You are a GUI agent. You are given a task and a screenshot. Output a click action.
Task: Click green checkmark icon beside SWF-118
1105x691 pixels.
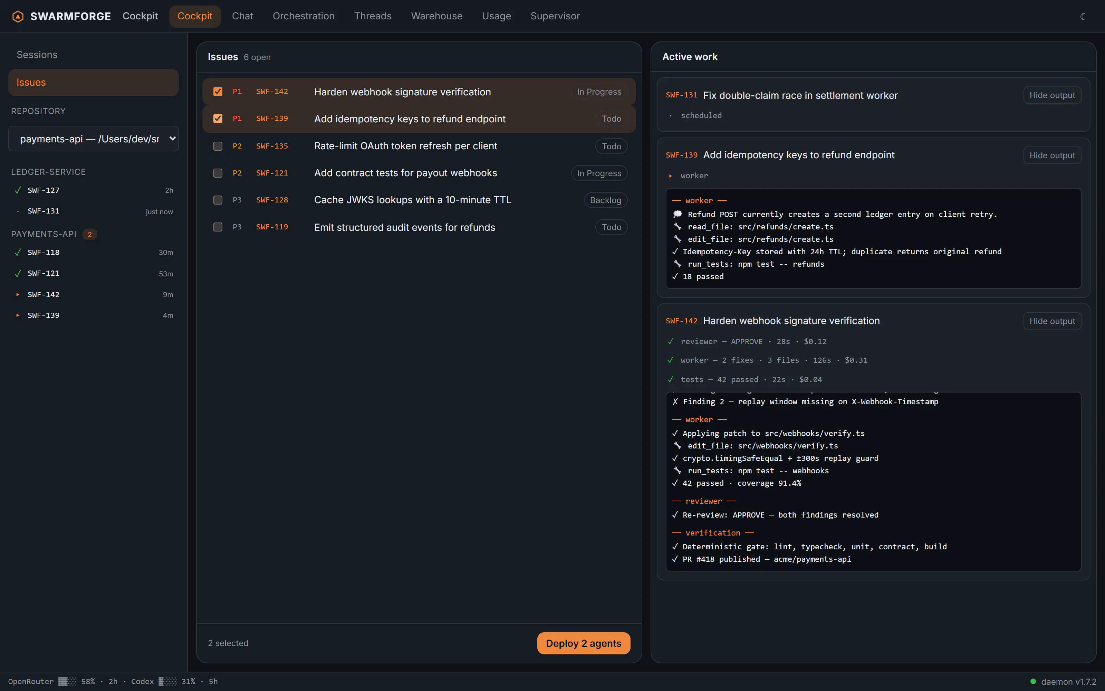click(x=18, y=252)
